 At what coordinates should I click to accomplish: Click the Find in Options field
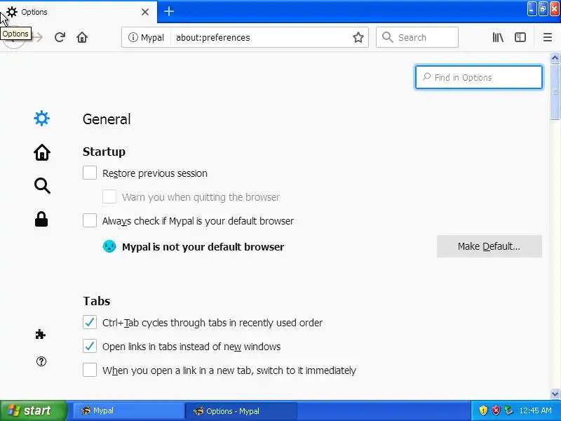click(479, 77)
